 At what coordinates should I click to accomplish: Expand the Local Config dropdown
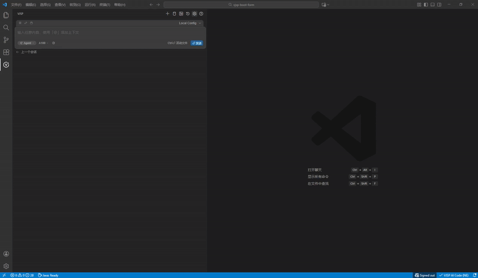pyautogui.click(x=190, y=23)
